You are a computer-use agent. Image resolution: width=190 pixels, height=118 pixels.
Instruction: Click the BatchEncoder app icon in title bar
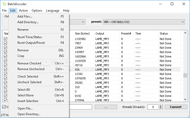click(x=5, y=4)
